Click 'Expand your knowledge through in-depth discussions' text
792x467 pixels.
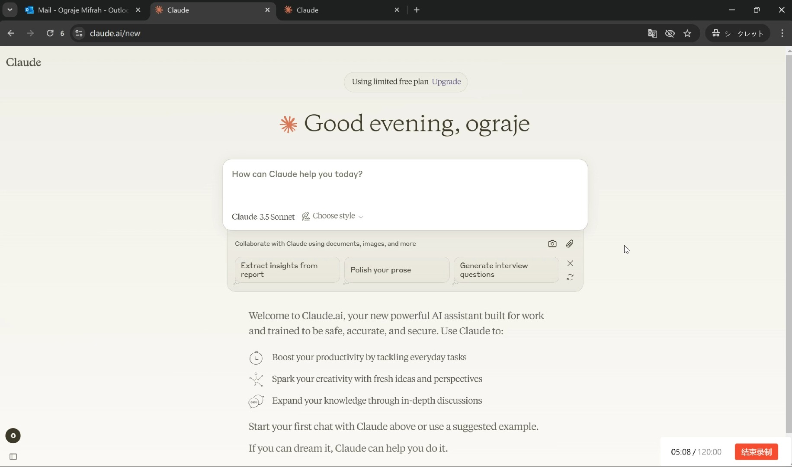[x=377, y=400]
